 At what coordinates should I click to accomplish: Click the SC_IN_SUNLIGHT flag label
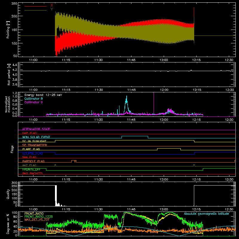[34, 141]
